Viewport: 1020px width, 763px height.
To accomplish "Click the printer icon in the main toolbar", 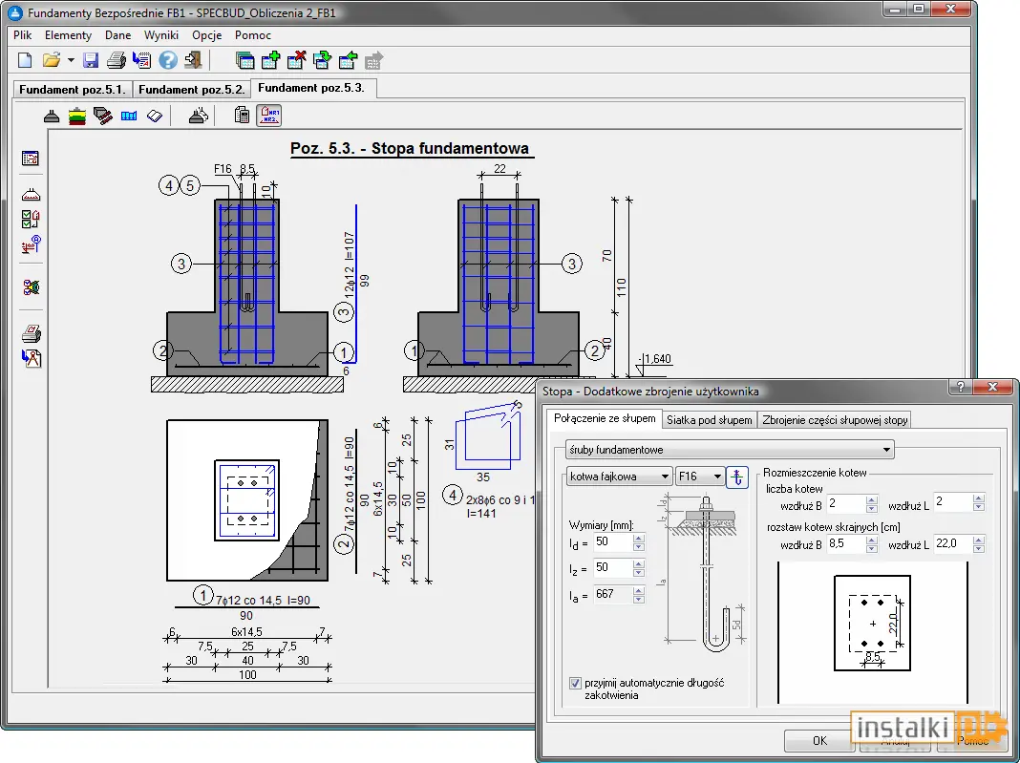I will point(116,60).
